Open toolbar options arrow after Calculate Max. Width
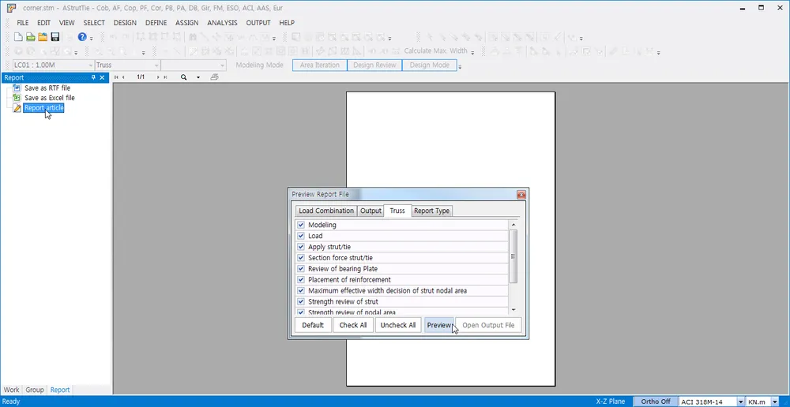The image size is (790, 407). click(472, 52)
